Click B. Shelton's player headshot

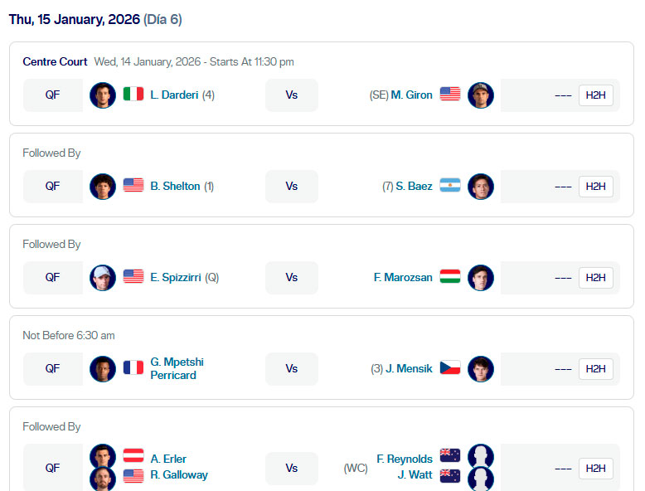pos(103,186)
